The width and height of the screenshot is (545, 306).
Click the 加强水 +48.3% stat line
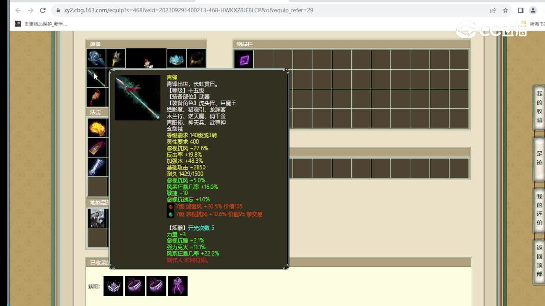[x=185, y=161]
